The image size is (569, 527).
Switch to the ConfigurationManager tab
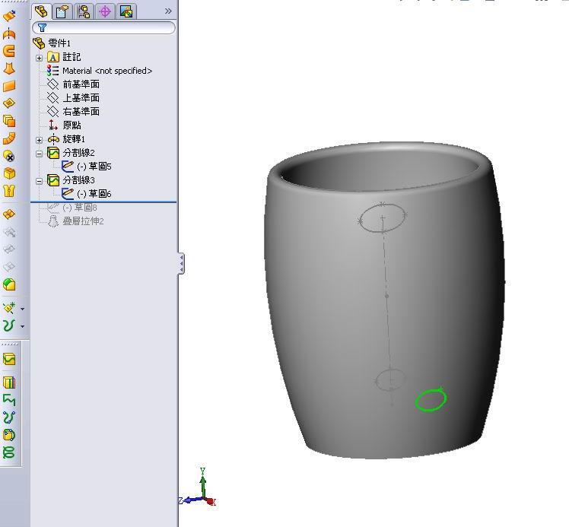tap(84, 11)
